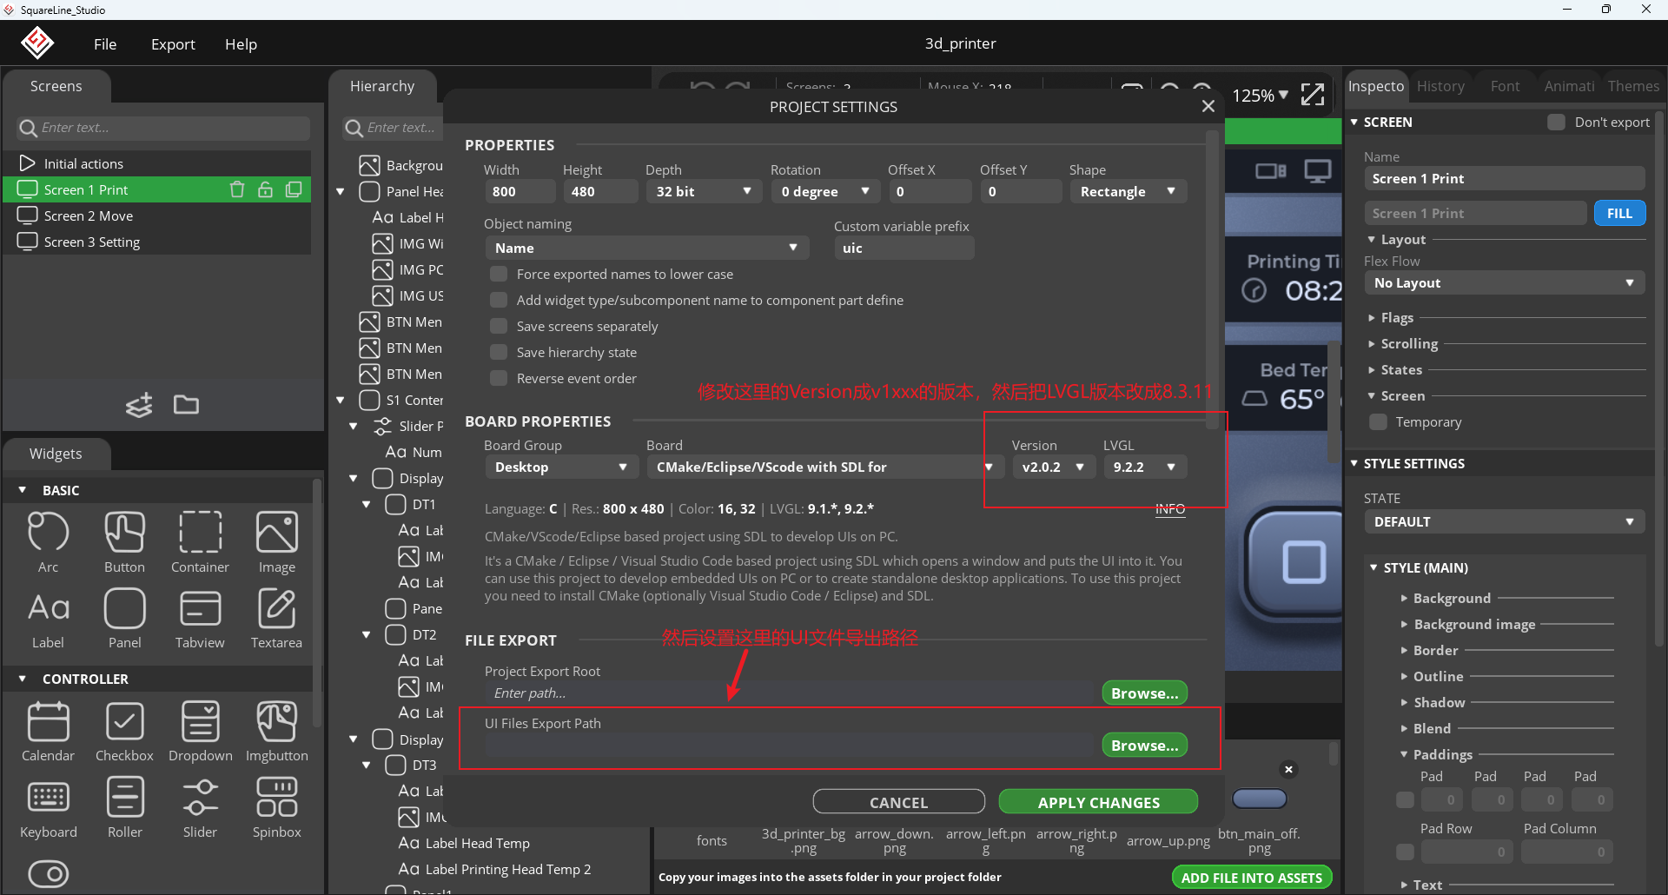Screen dimensions: 1668x895
Task: Select the Arc widget
Action: pos(49,542)
